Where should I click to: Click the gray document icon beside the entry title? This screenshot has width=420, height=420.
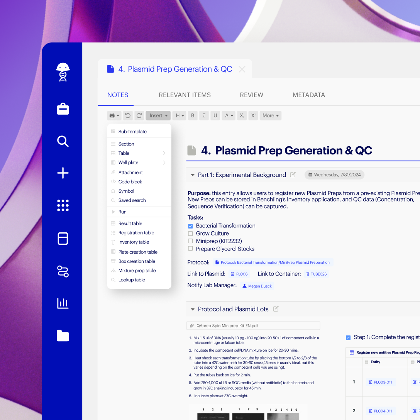(191, 150)
